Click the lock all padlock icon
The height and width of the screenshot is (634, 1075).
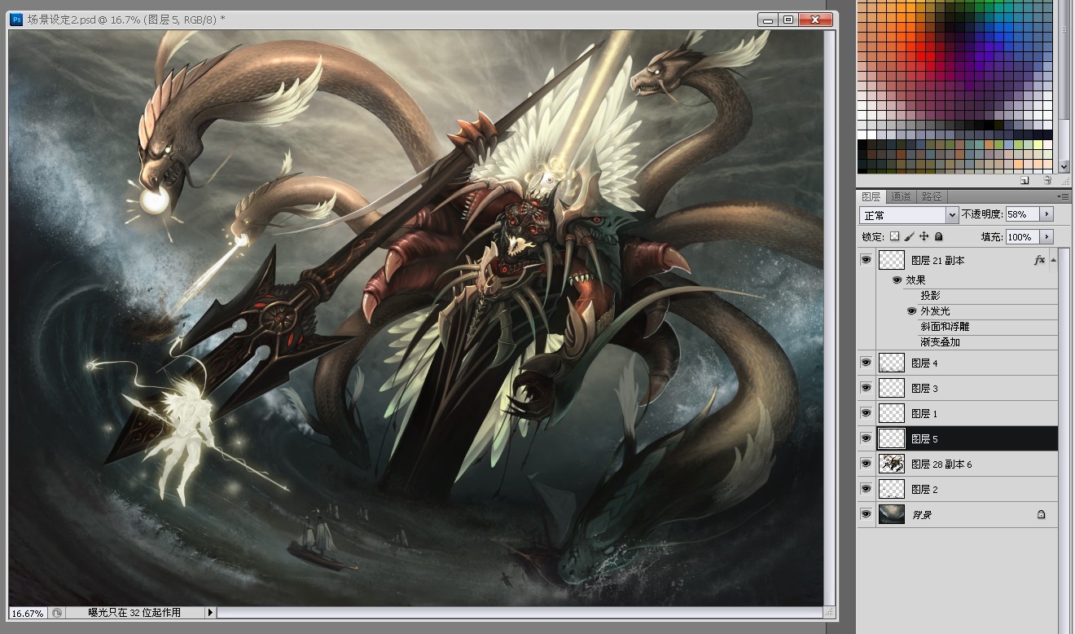[939, 236]
